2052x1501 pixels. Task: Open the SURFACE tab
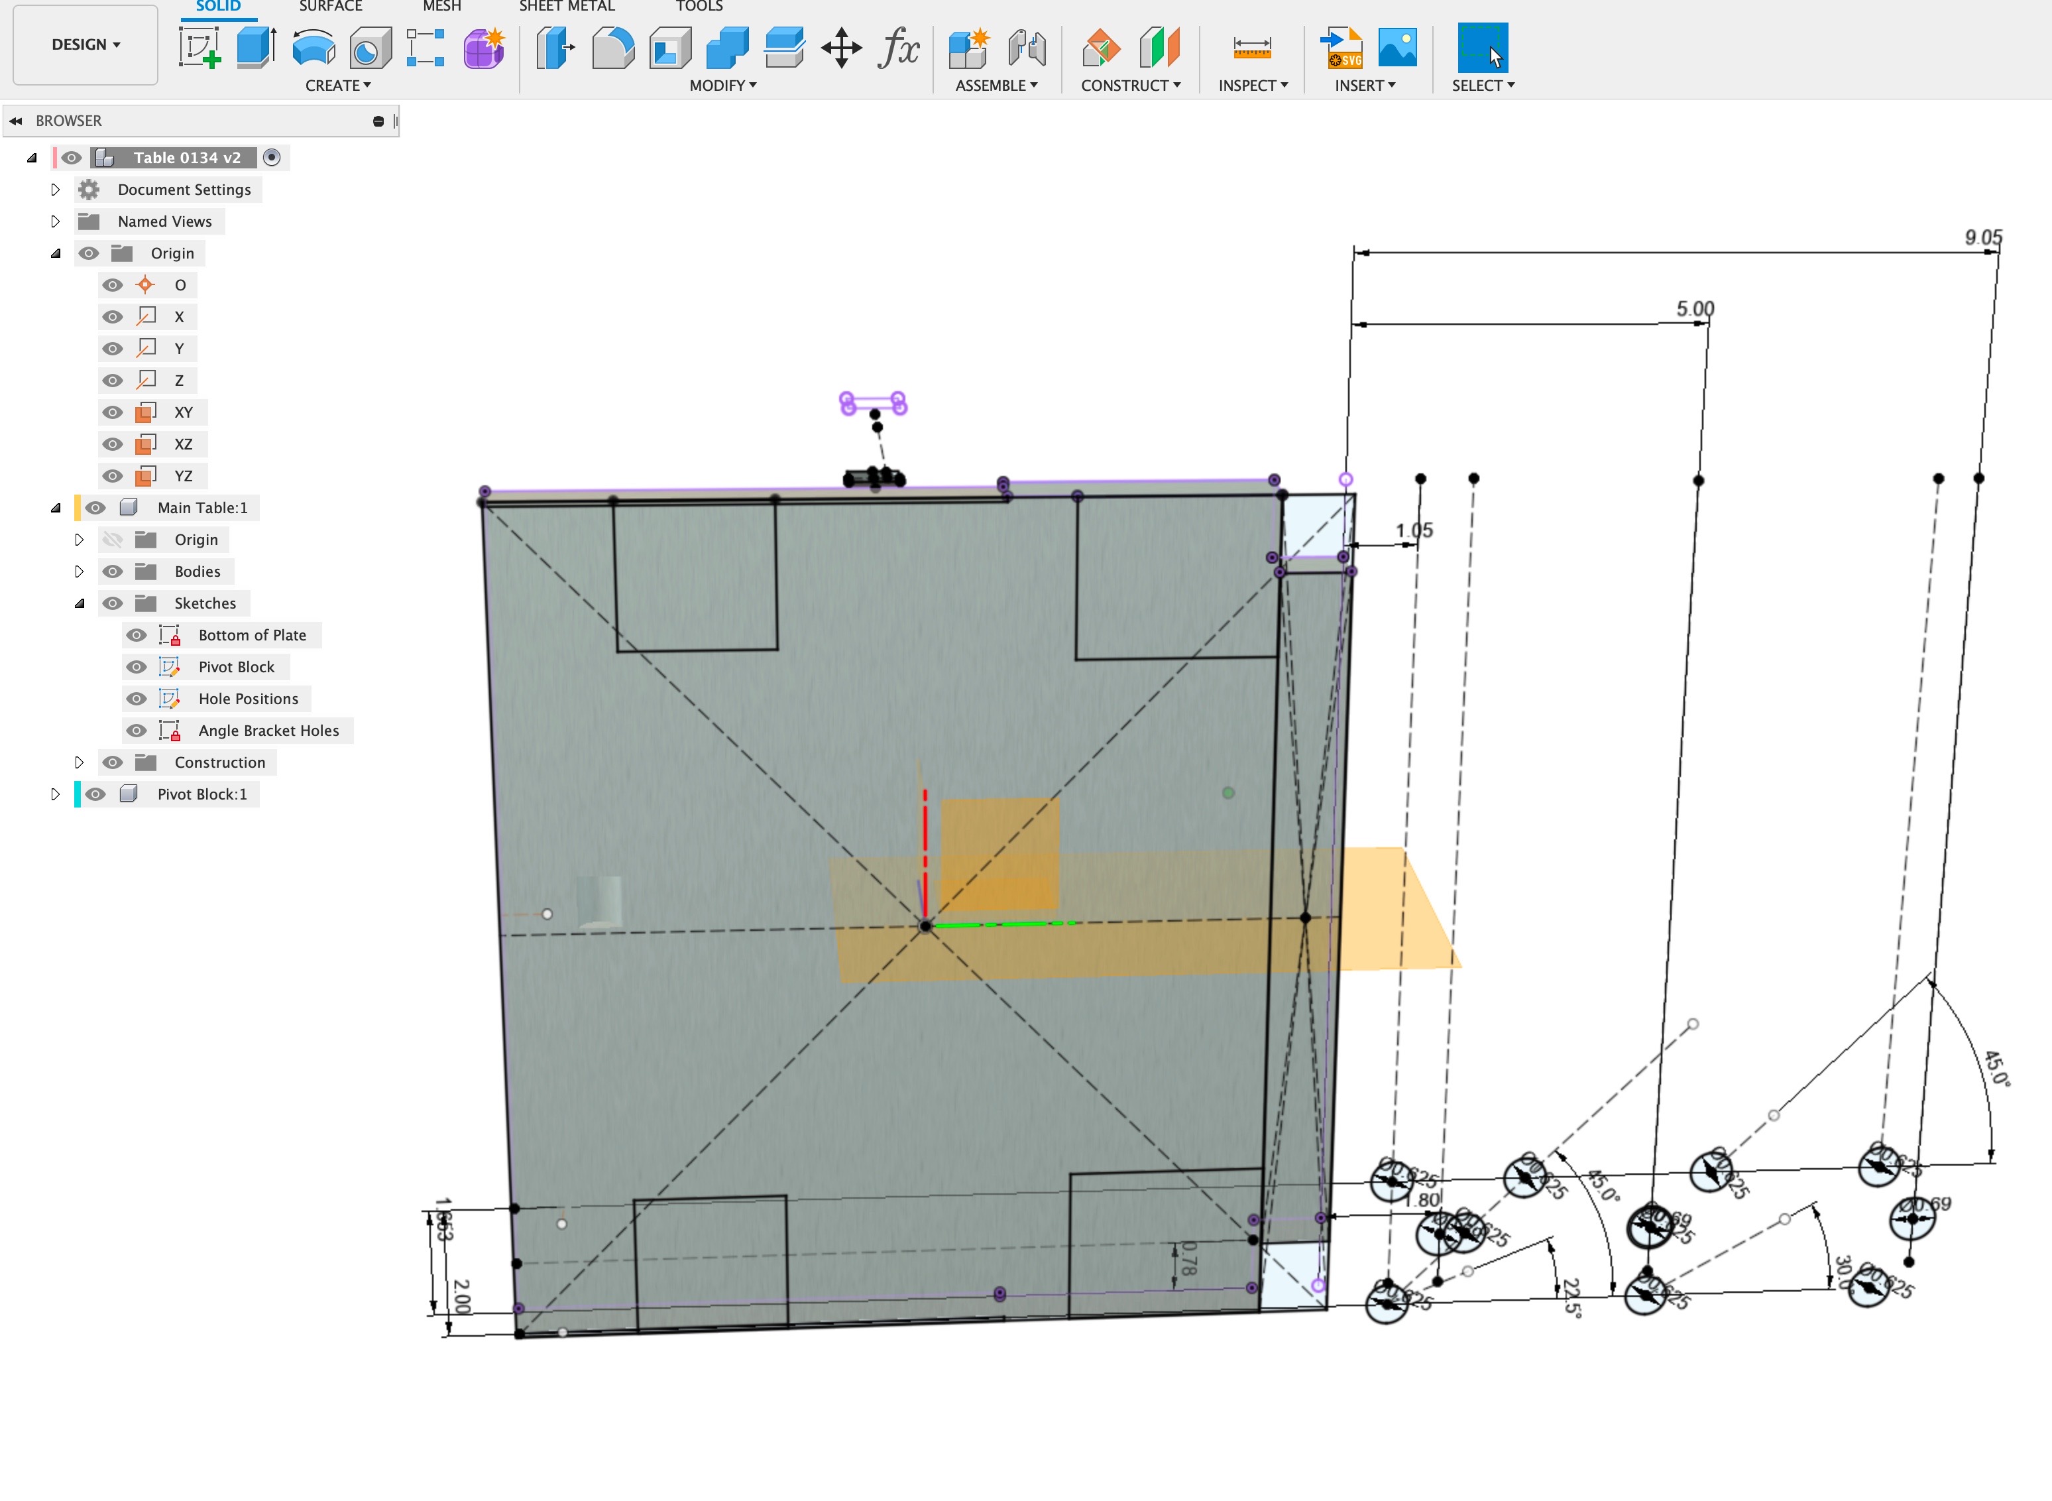[x=329, y=7]
